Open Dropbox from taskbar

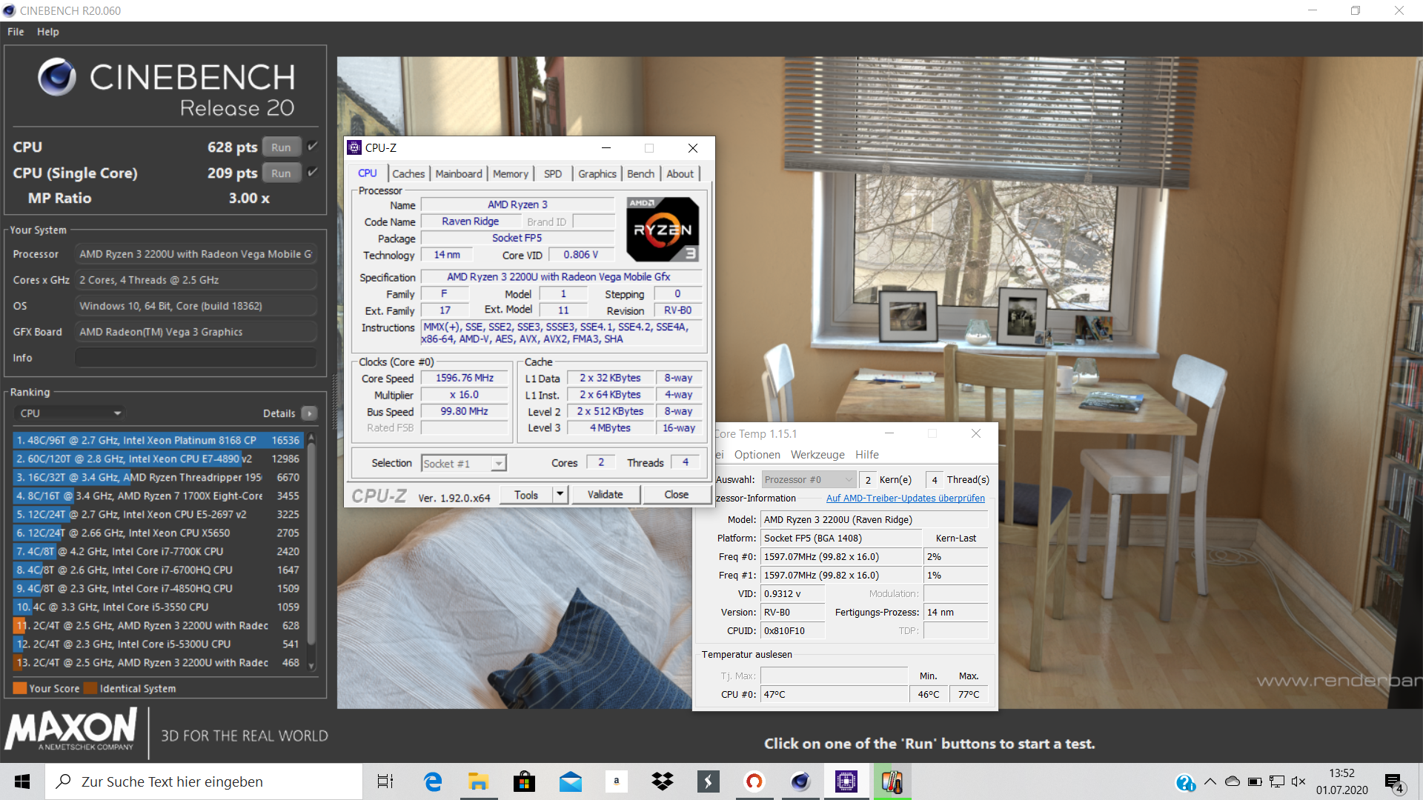point(662,781)
